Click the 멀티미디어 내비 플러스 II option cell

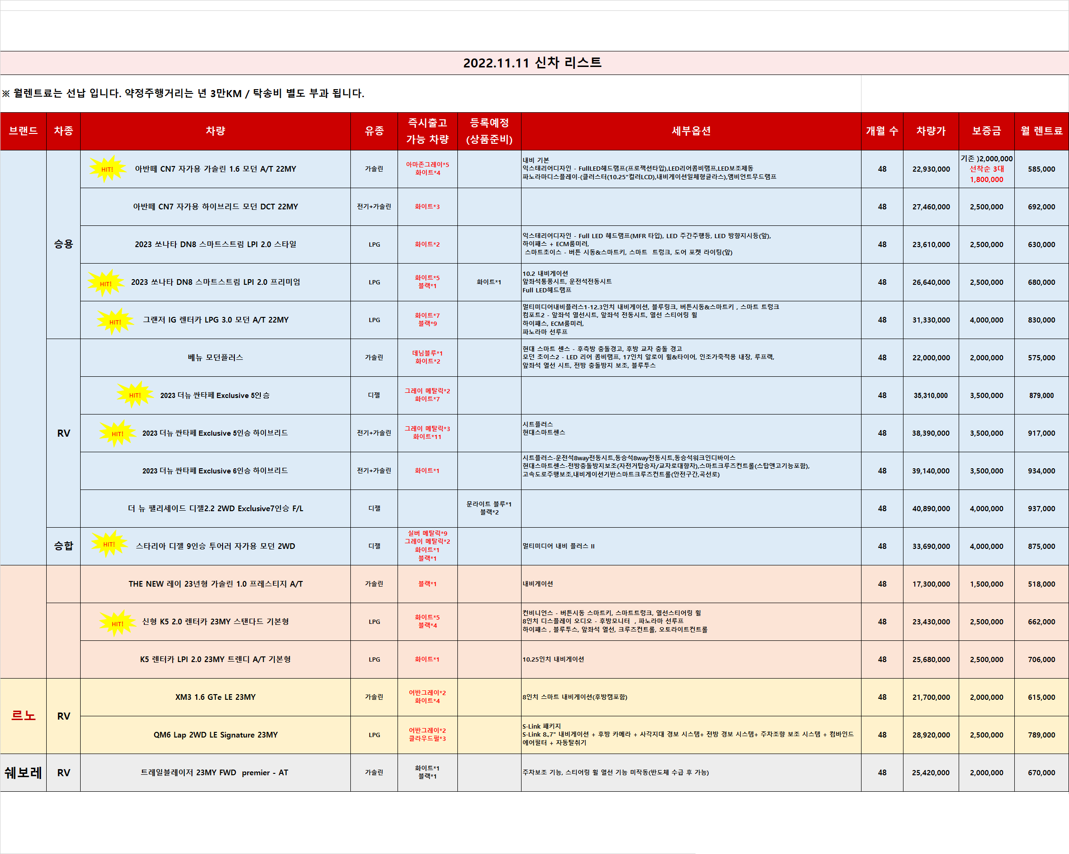pos(691,546)
